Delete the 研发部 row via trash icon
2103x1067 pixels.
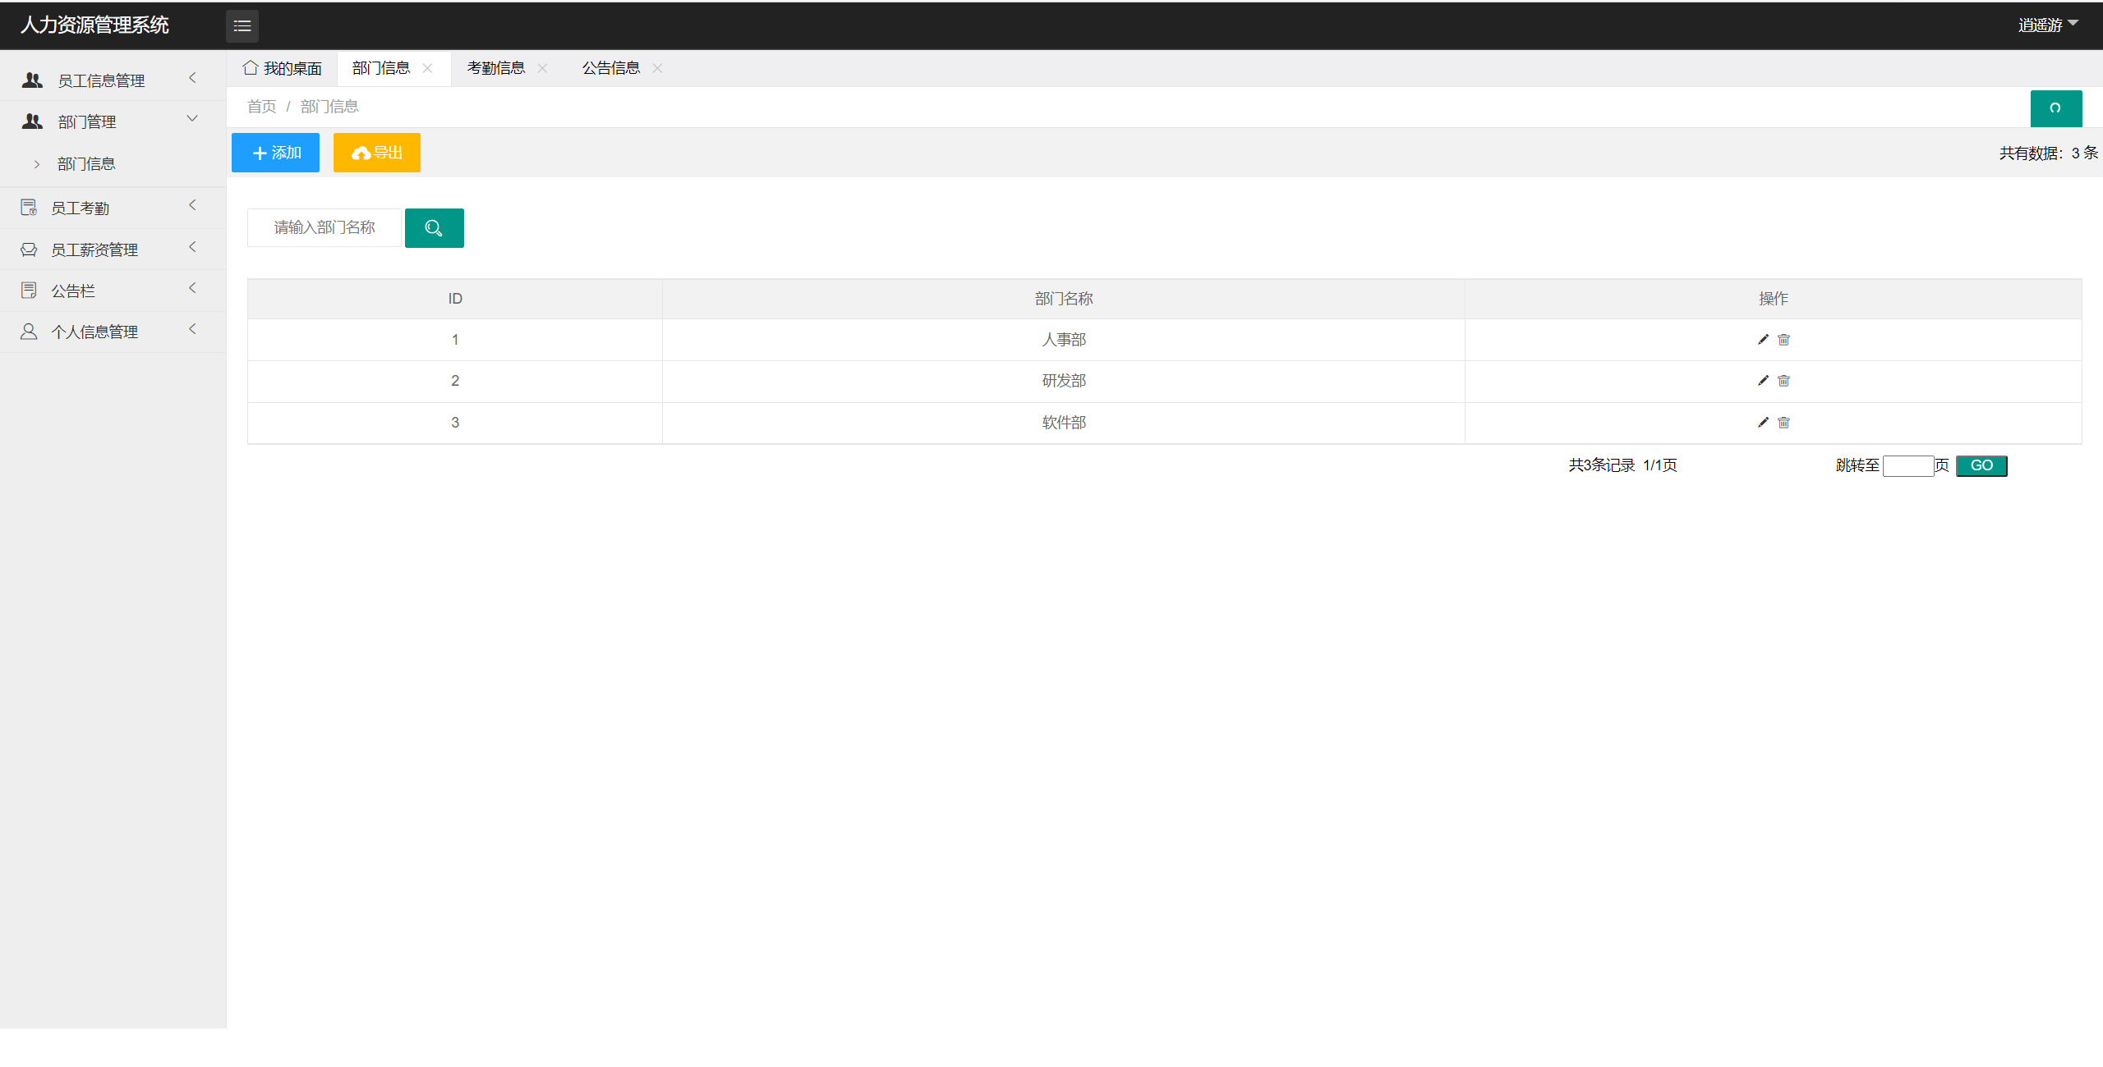[x=1783, y=381]
